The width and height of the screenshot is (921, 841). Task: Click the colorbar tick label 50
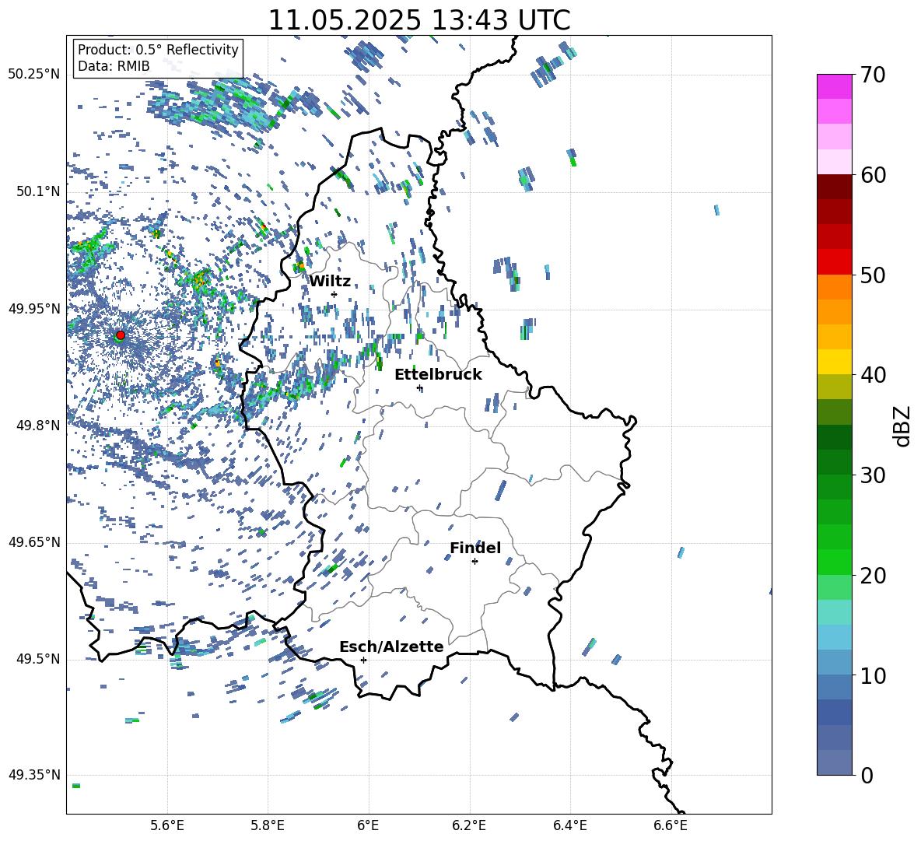click(874, 275)
